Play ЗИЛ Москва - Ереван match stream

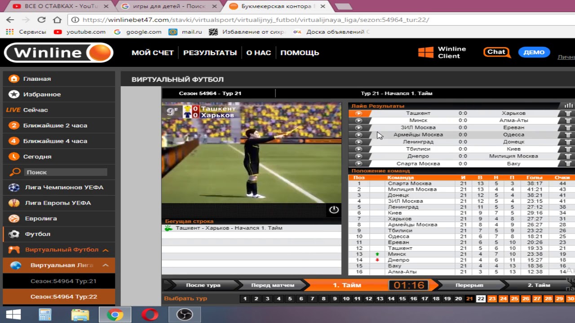coord(358,127)
